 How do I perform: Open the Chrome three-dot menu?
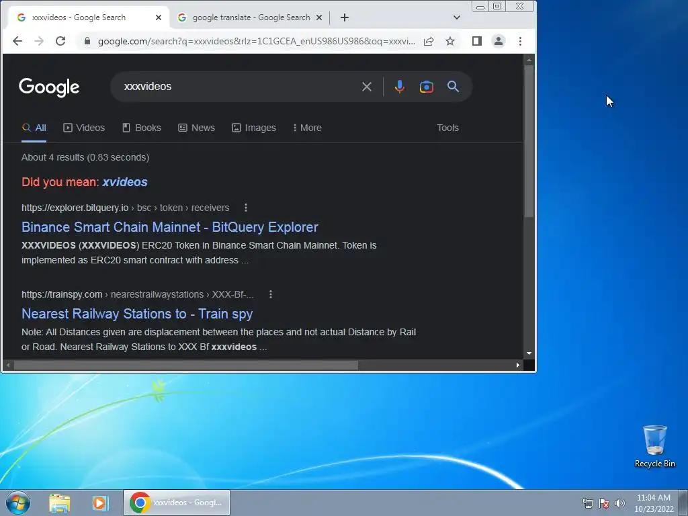520,41
